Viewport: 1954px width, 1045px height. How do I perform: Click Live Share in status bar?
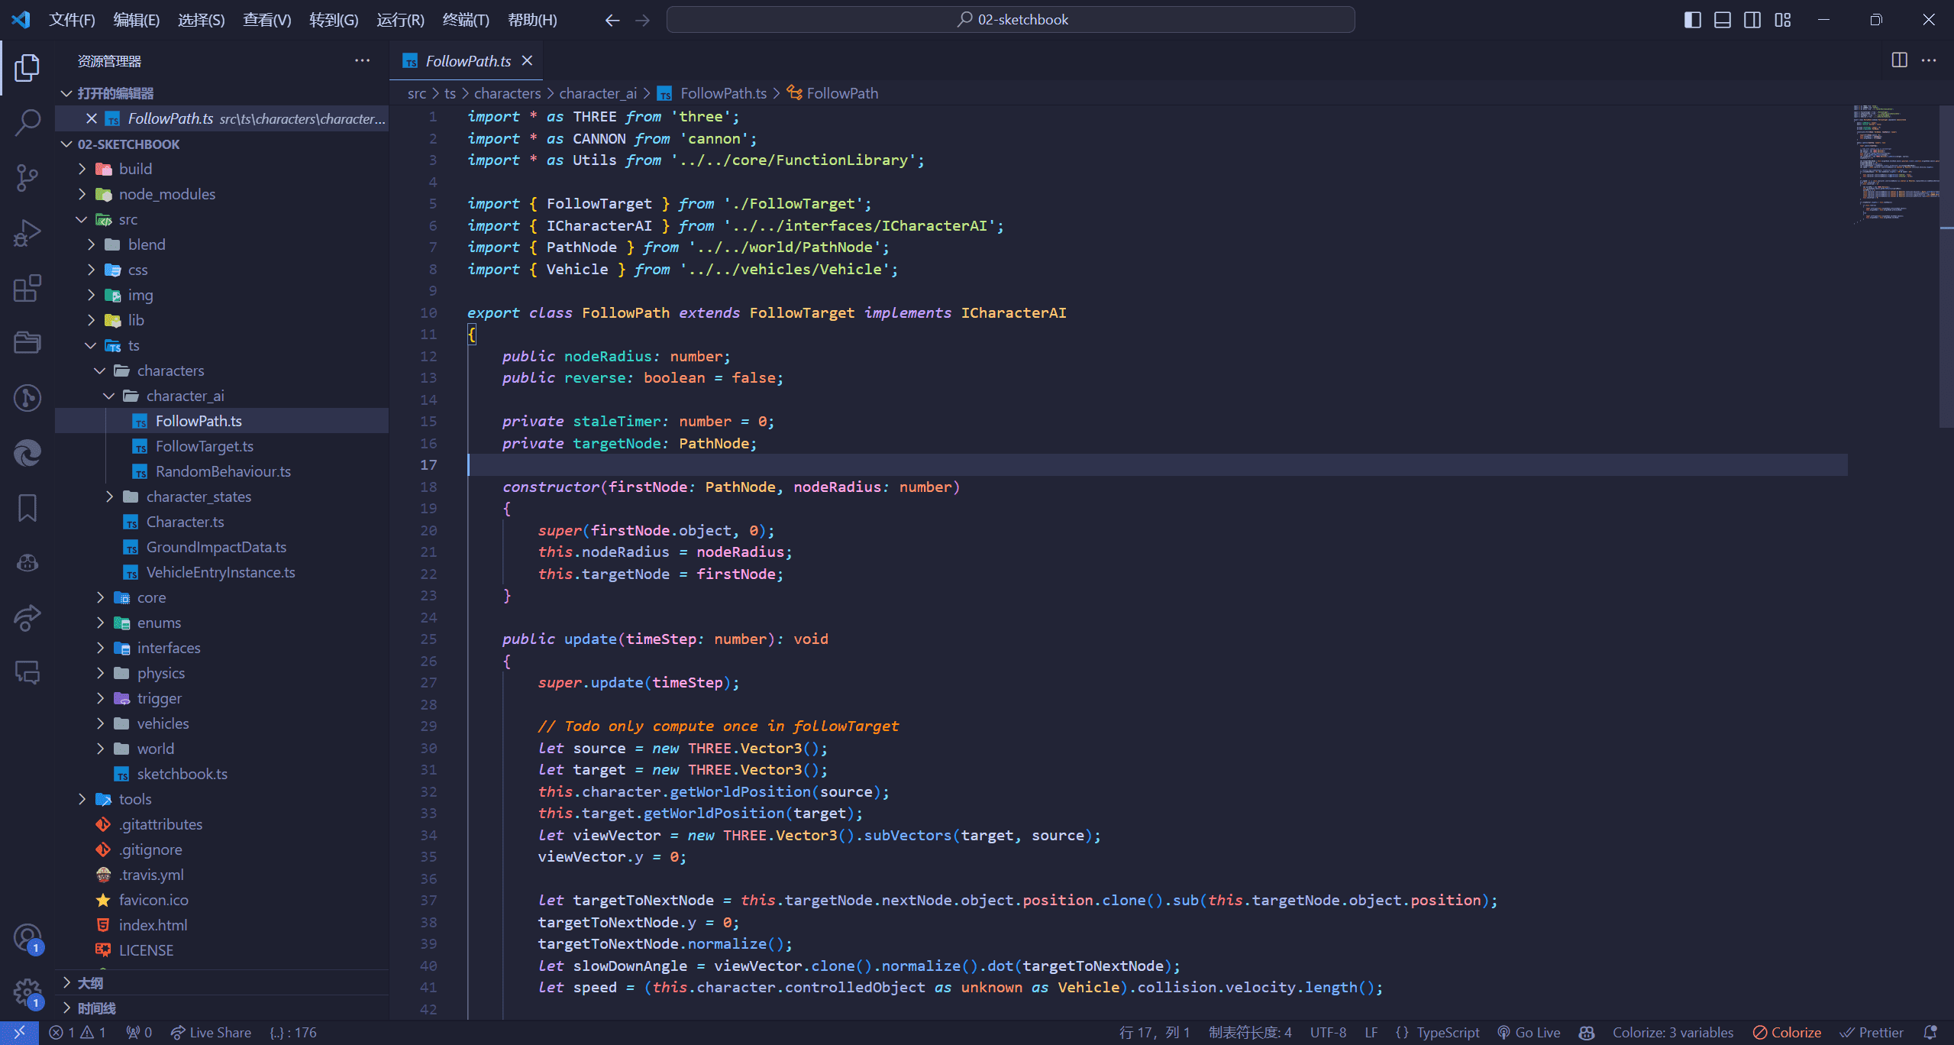coord(212,1032)
